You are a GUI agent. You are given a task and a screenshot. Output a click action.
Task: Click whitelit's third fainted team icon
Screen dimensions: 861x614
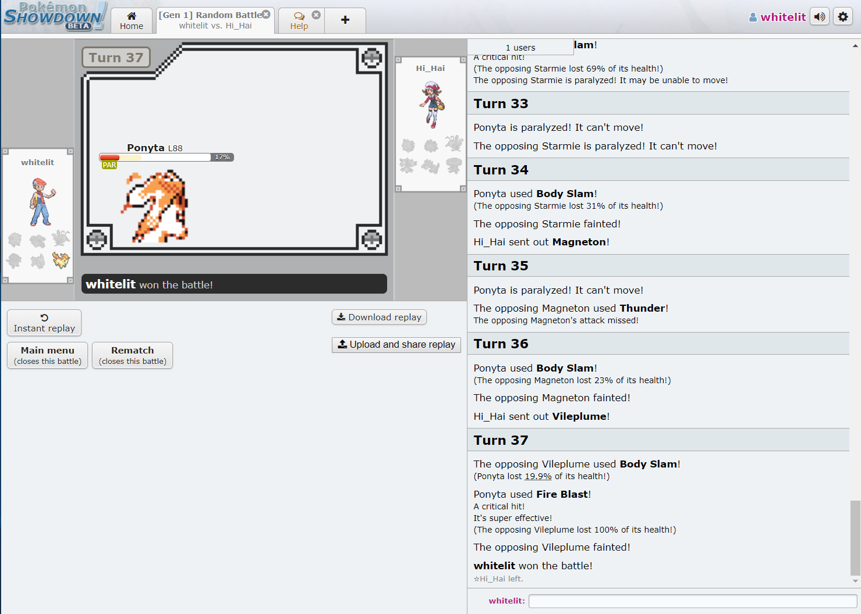click(x=61, y=238)
